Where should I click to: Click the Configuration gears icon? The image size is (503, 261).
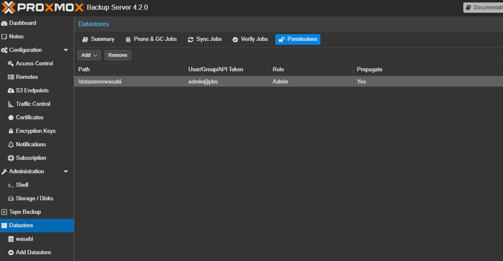(x=4, y=50)
